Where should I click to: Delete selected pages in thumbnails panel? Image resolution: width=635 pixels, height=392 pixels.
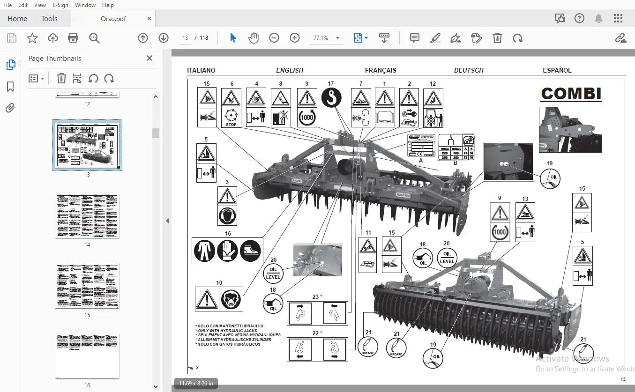tap(61, 79)
